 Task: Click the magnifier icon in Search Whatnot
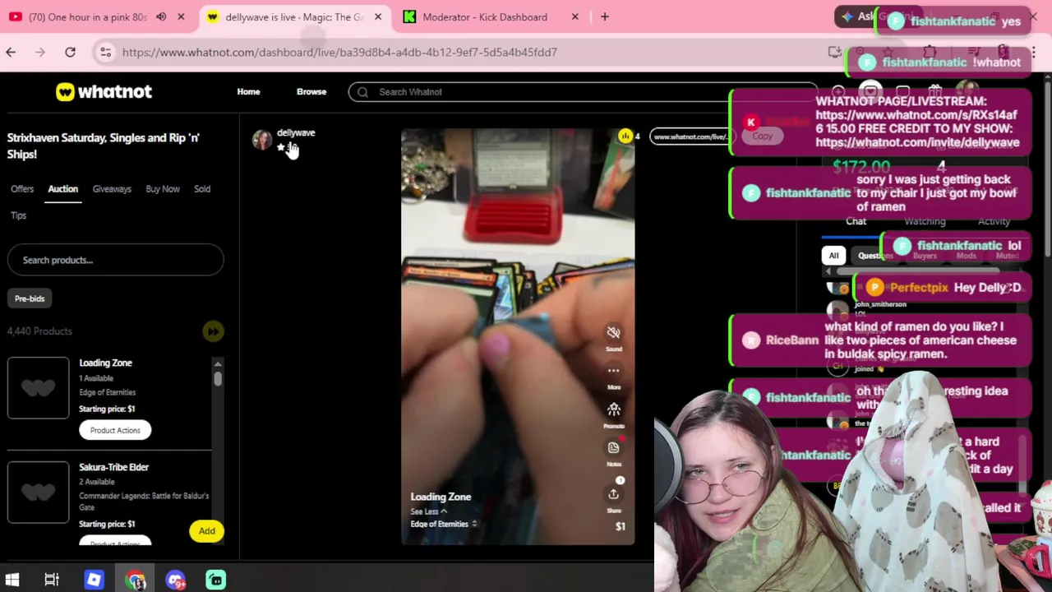coord(362,92)
